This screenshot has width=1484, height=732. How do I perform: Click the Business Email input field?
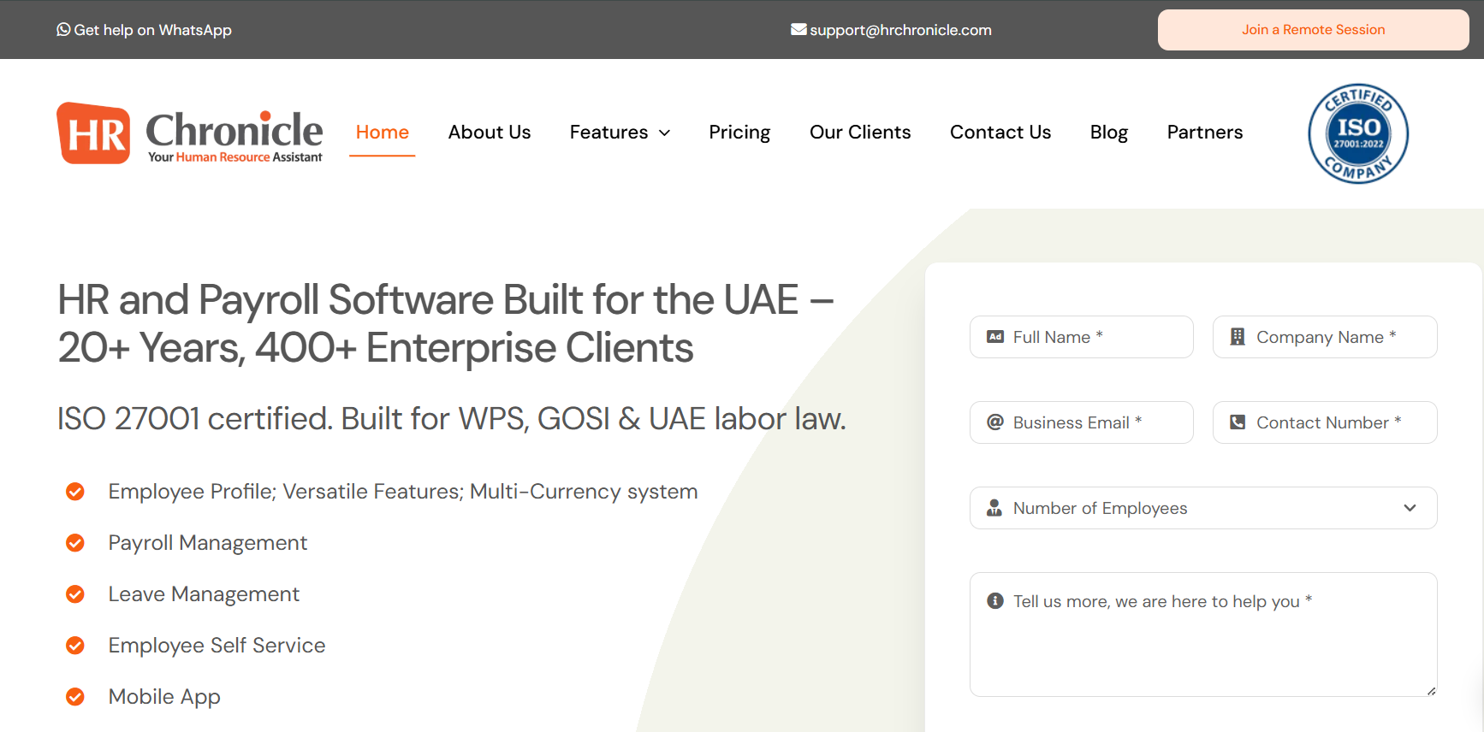click(1082, 422)
